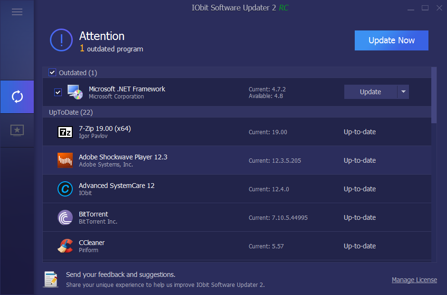Select Advanced SystemCare 12 name
Viewport: 447px width, 295px height.
[117, 186]
